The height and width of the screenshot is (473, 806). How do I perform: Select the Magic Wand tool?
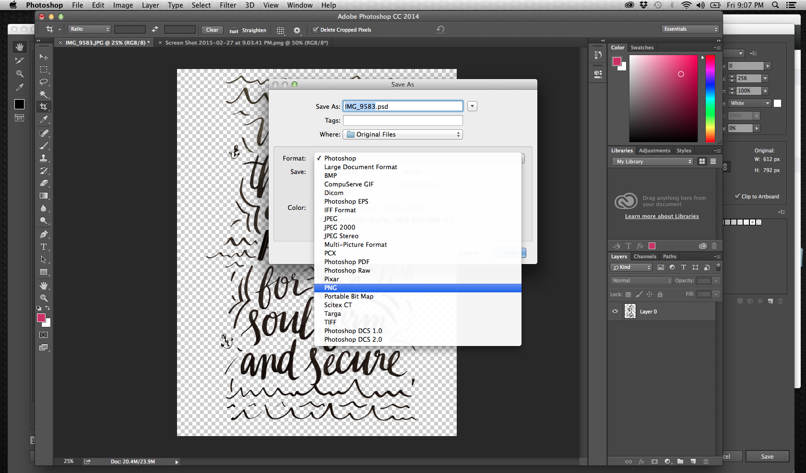[x=44, y=94]
